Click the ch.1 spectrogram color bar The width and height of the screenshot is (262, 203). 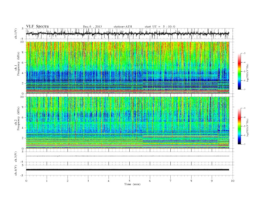(x=239, y=72)
